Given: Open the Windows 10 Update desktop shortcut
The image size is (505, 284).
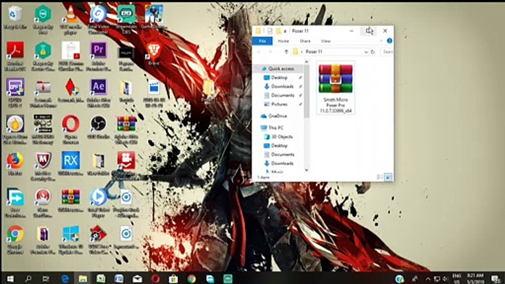Looking at the screenshot, I should coord(71,239).
